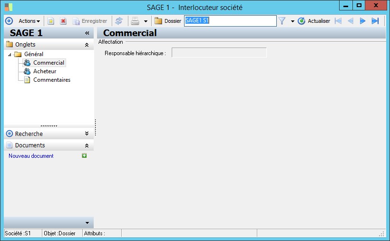Click the Responsable hiérarchique field
The height and width of the screenshot is (241, 390).
point(219,52)
